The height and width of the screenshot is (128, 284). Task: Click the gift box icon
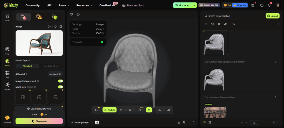[x=253, y=5]
